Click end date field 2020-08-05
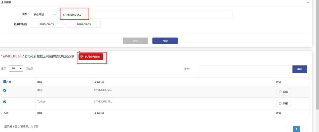 coord(84,24)
